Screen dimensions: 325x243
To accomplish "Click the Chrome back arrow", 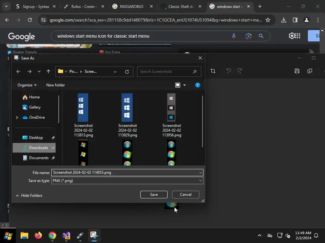I will [x=7, y=20].
